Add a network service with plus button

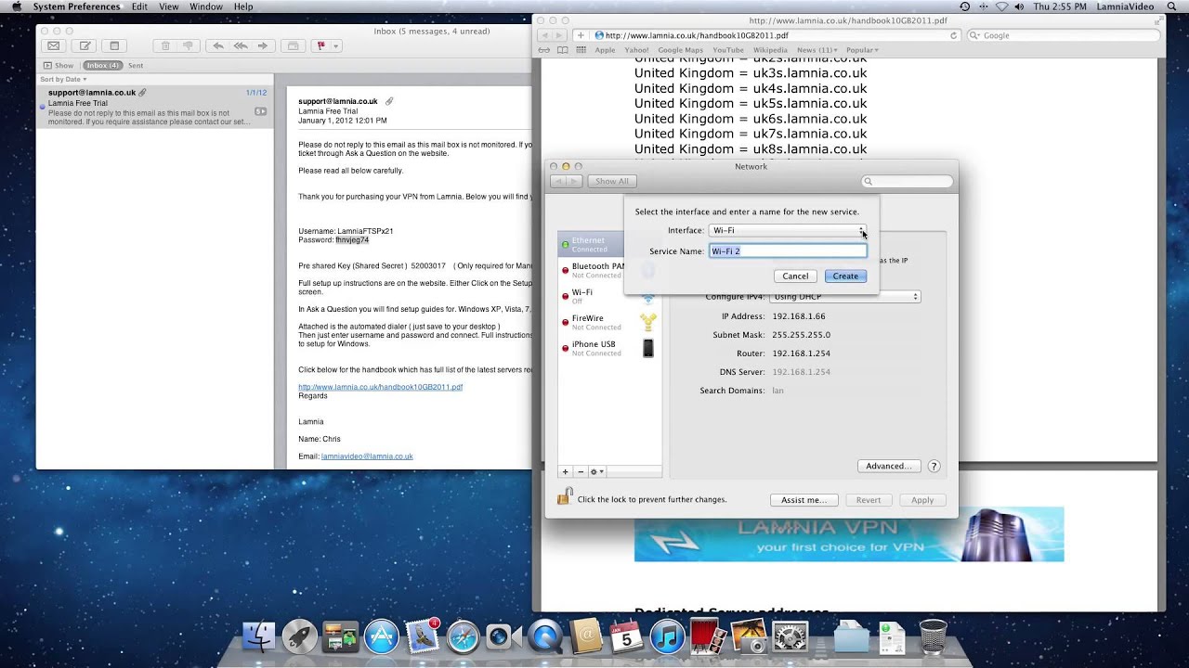(565, 472)
